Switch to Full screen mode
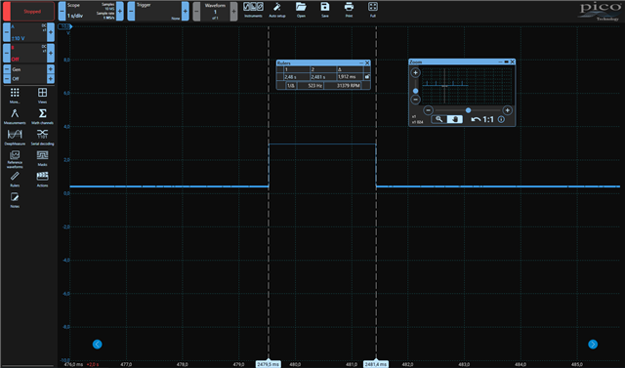Screen dimensions: 625x368 coord(373,10)
